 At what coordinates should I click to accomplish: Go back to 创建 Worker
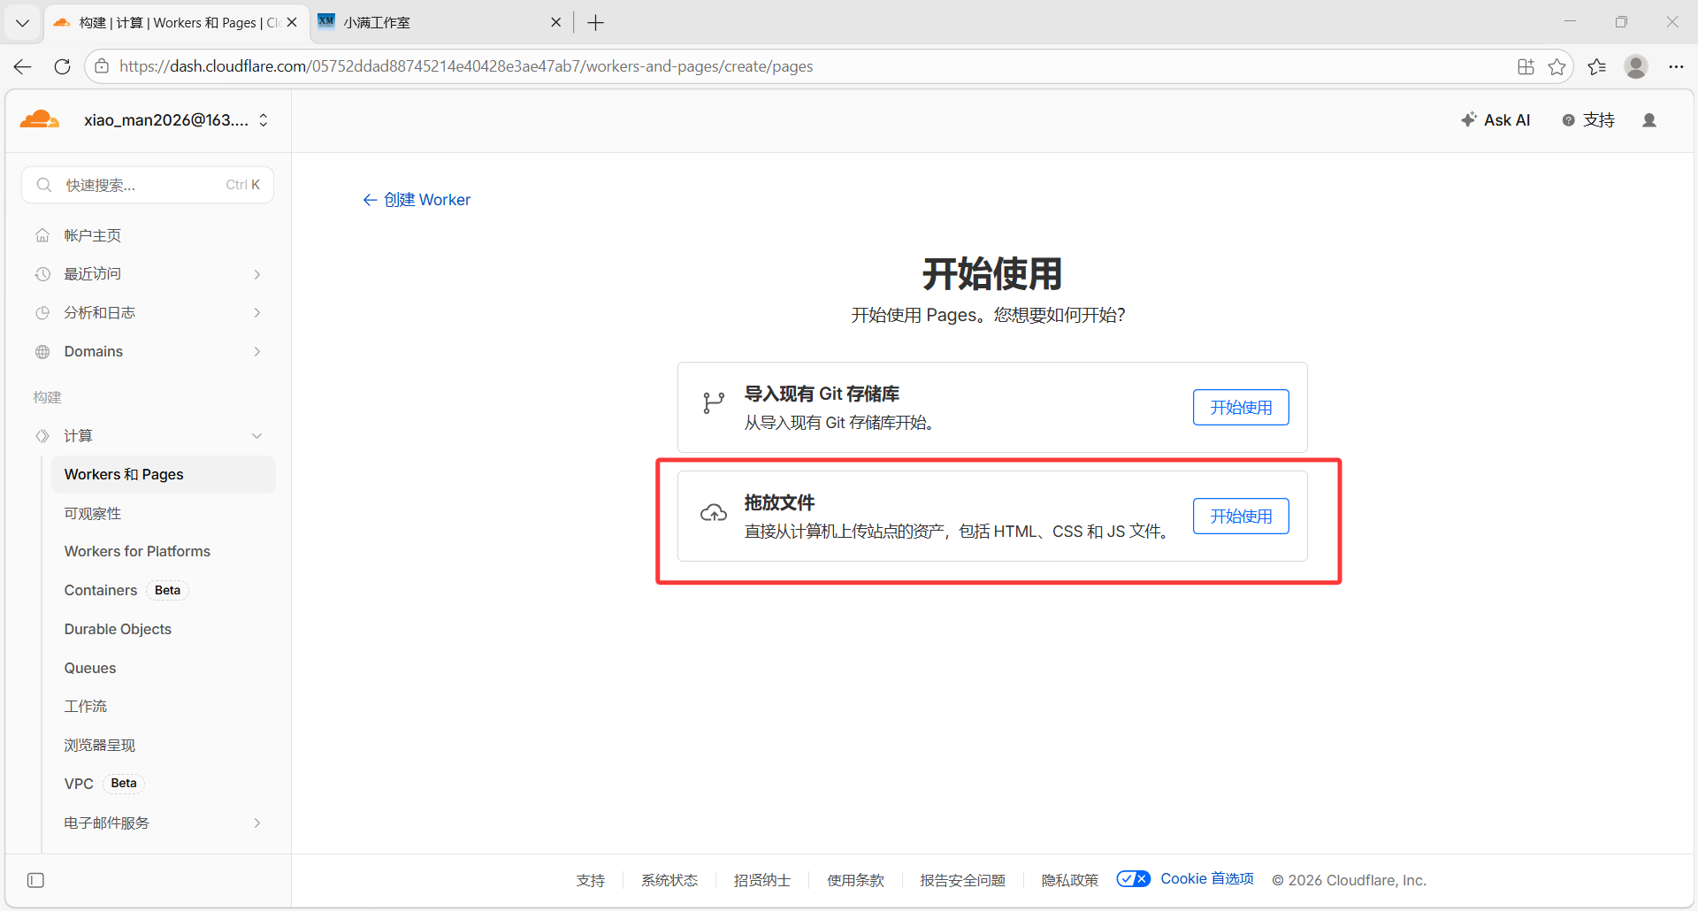click(417, 200)
